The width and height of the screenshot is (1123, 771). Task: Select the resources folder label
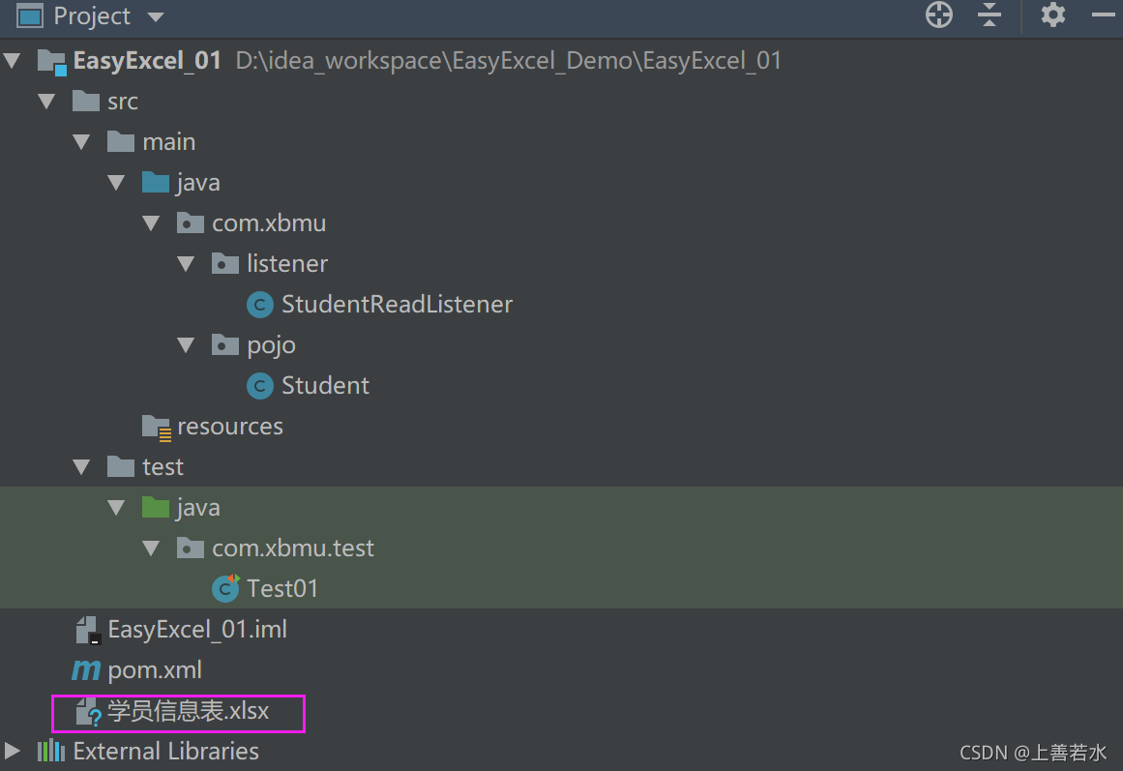click(230, 427)
